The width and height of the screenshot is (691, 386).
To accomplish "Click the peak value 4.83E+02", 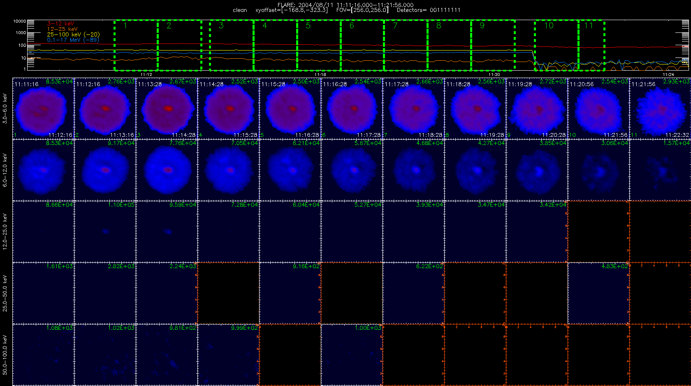I will [614, 266].
